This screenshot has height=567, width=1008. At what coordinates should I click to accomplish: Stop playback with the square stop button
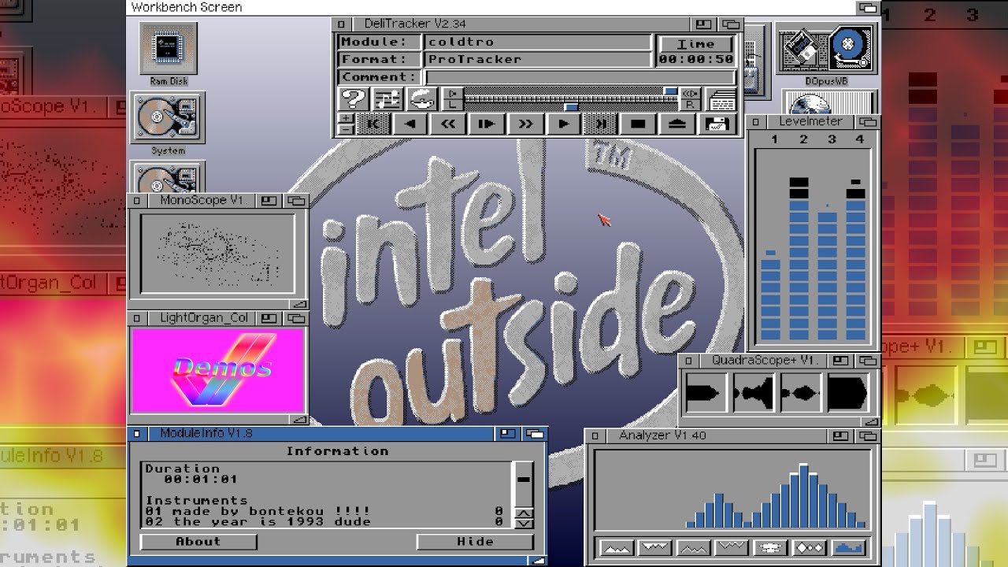pyautogui.click(x=638, y=124)
